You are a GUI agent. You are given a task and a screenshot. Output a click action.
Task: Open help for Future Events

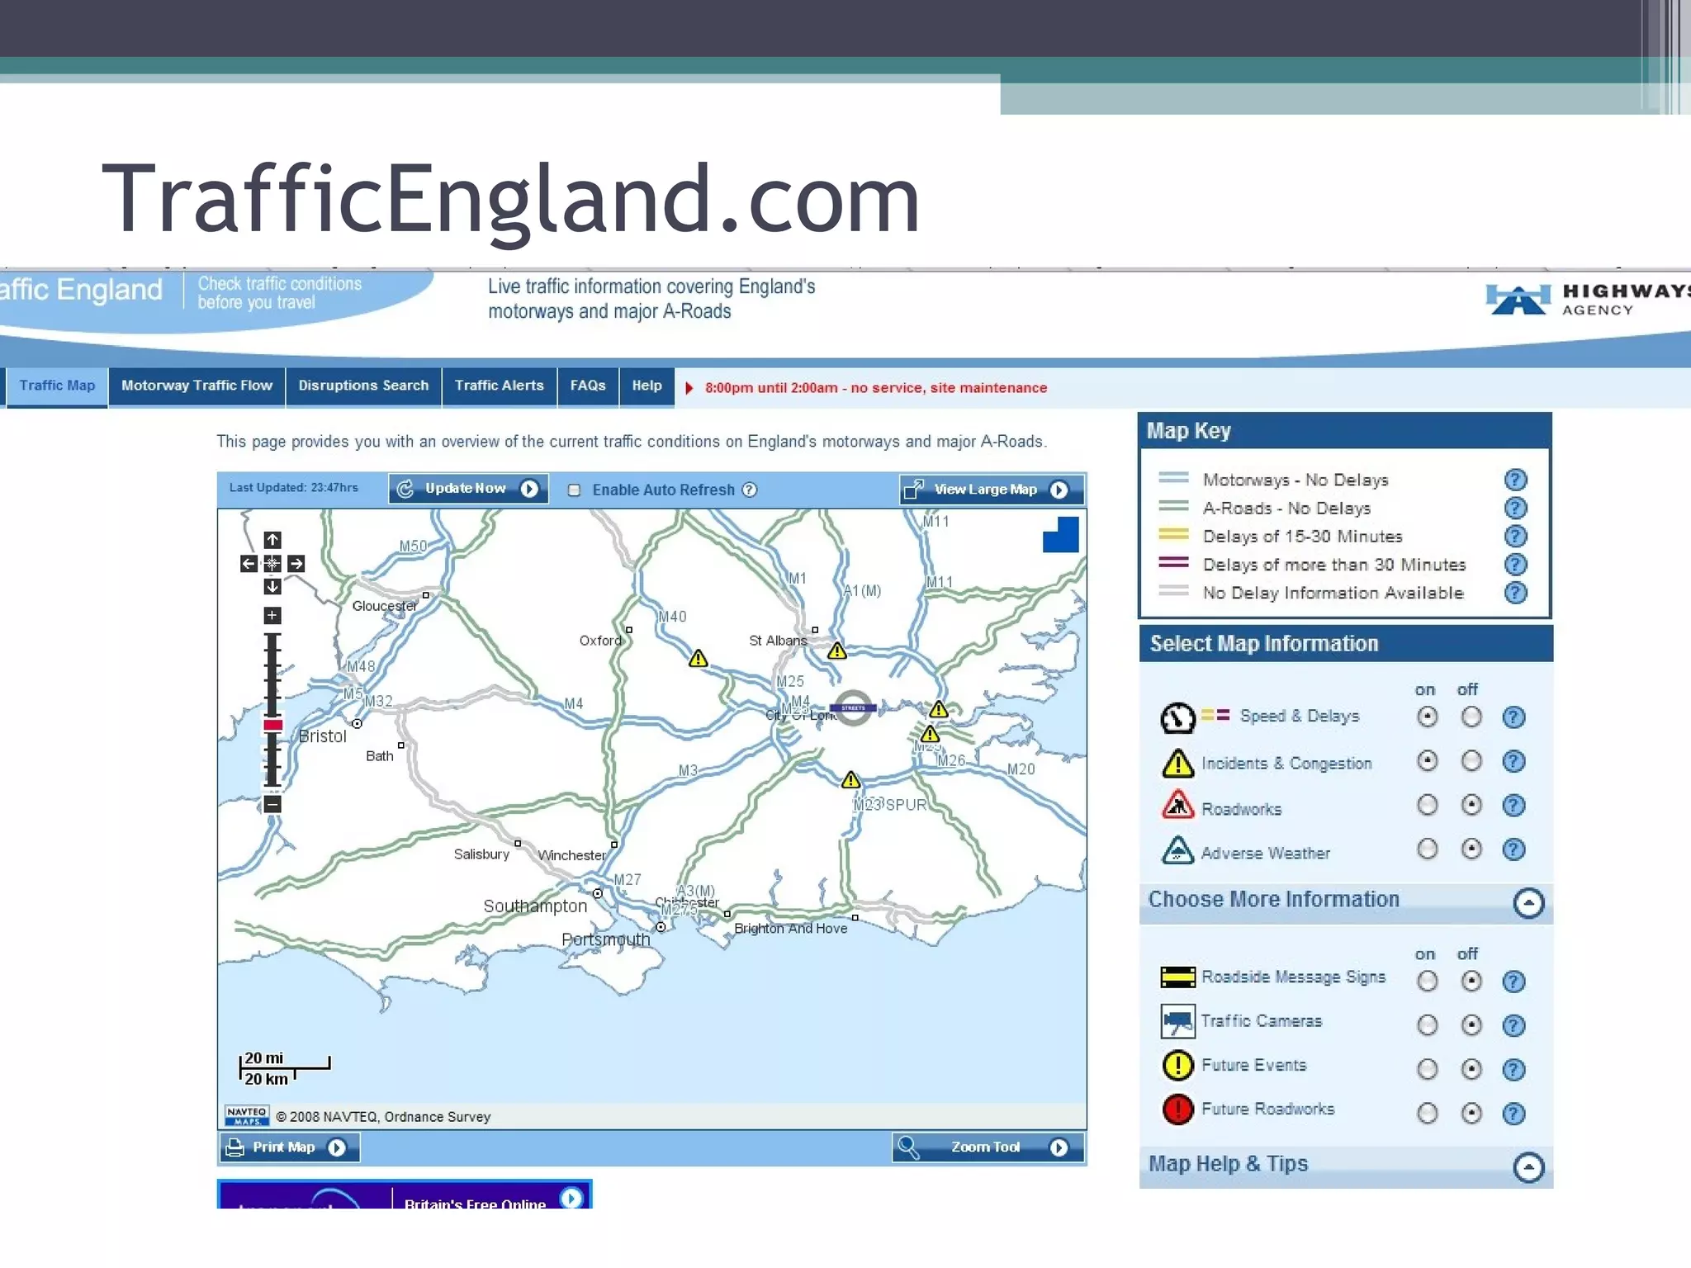(1513, 1070)
